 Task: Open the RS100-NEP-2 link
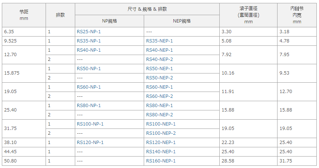point(161,133)
